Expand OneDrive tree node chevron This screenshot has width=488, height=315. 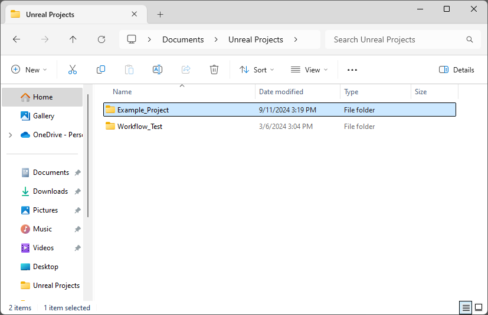tap(10, 135)
